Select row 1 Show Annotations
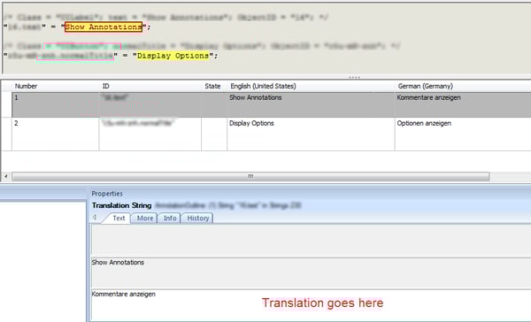 [272, 104]
